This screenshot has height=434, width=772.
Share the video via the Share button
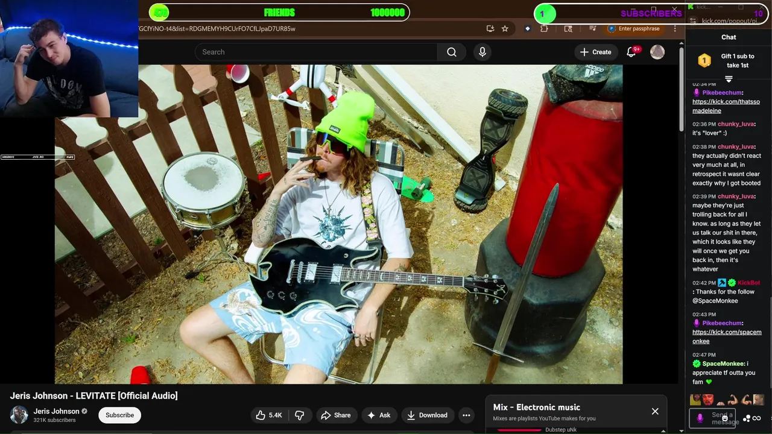335,415
